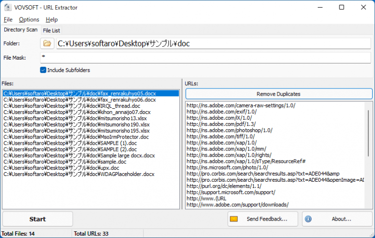Viewport: 375px width, 238px height.
Task: Click the camera-raw-settings/1.0/ URL
Action: click(x=241, y=105)
